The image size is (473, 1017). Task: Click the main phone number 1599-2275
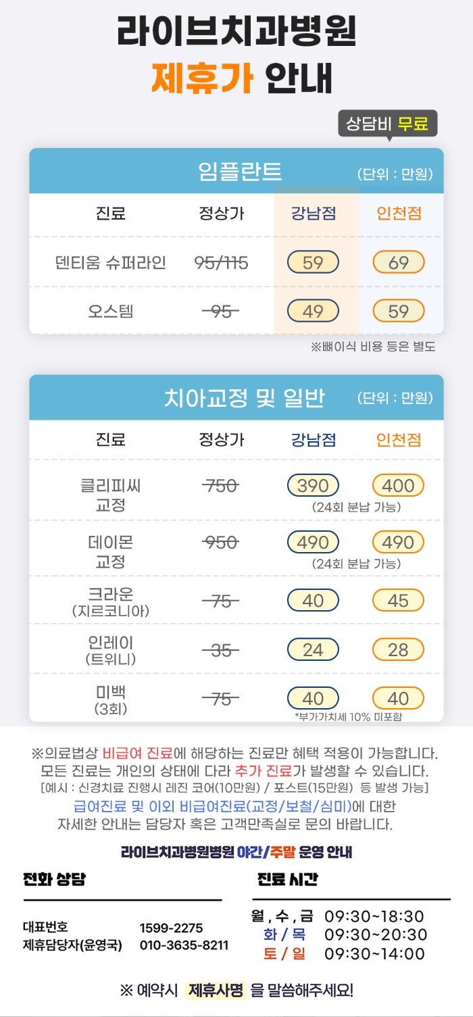coord(171,928)
